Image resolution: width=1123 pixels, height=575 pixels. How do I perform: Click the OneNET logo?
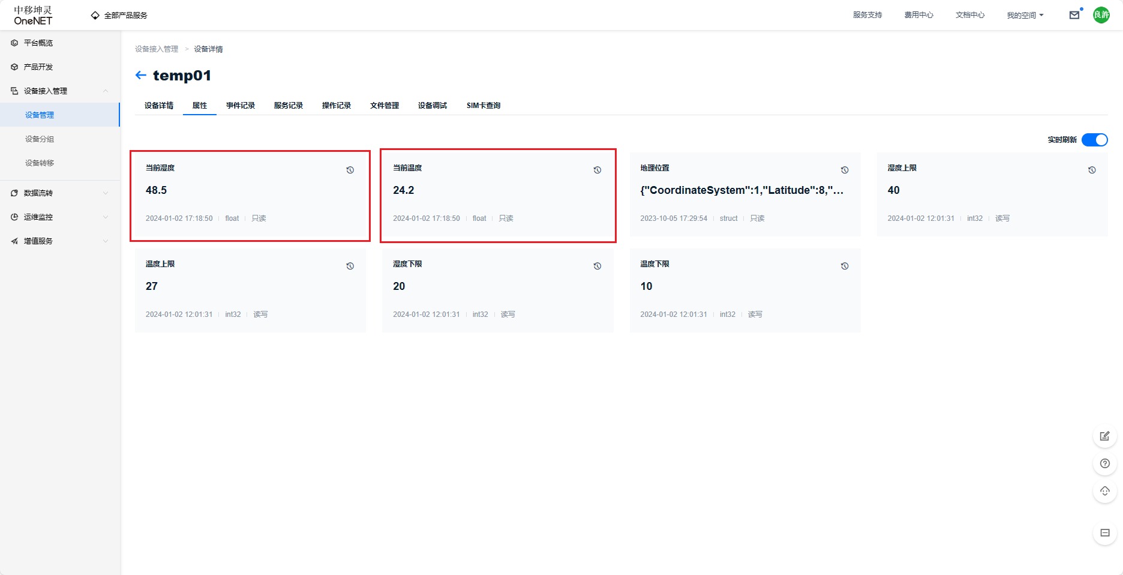pos(33,15)
